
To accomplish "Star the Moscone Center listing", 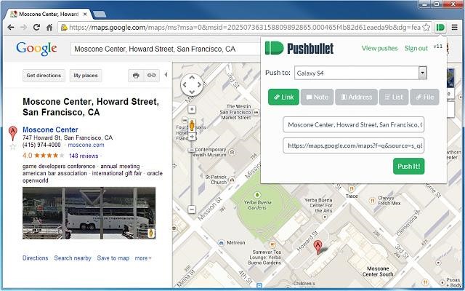I will click(12, 147).
